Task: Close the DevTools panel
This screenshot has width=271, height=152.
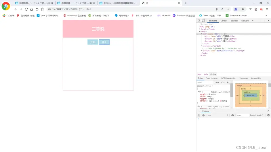Action: pos(268,21)
